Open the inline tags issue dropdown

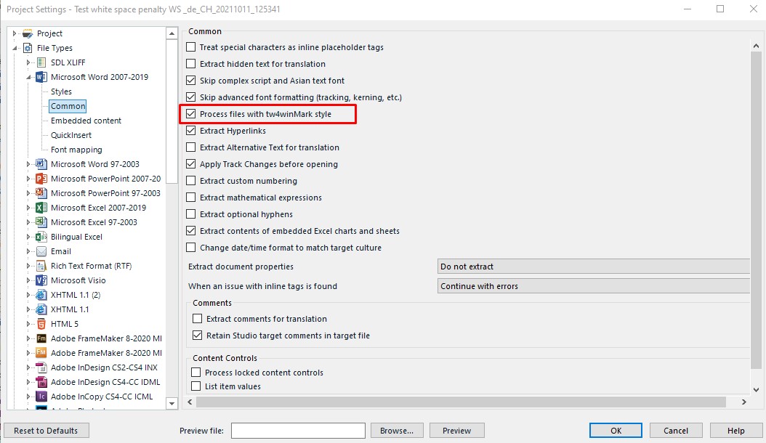click(594, 285)
